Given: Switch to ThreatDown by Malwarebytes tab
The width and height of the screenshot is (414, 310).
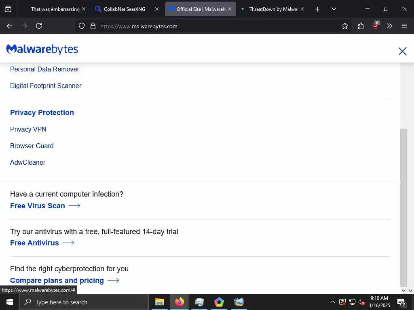Looking at the screenshot, I should [x=273, y=9].
